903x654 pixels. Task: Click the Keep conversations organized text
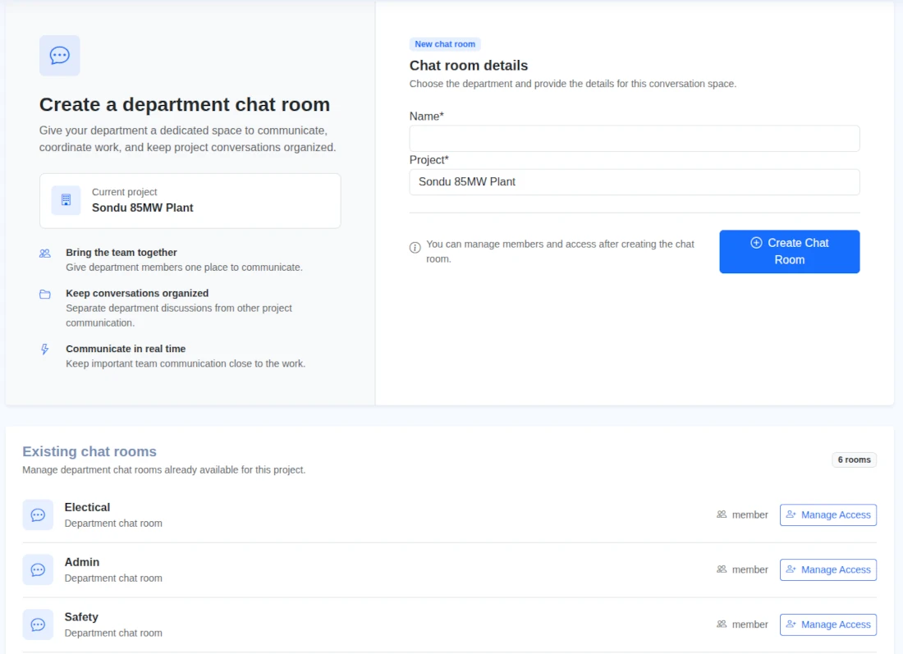pyautogui.click(x=137, y=293)
